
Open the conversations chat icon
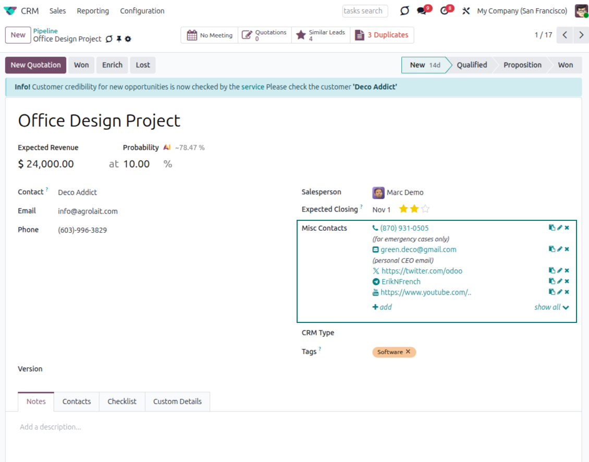(x=422, y=11)
